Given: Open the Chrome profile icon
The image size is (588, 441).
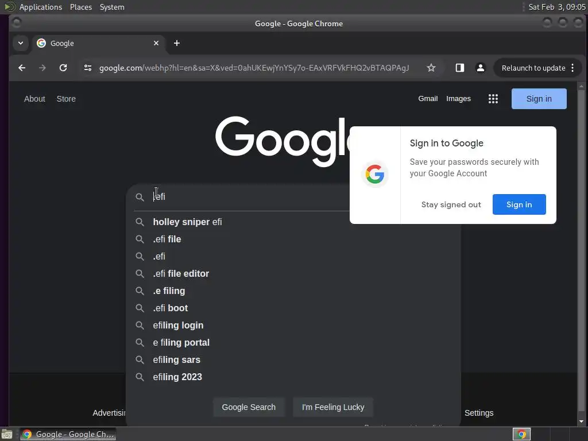Looking at the screenshot, I should click(481, 68).
